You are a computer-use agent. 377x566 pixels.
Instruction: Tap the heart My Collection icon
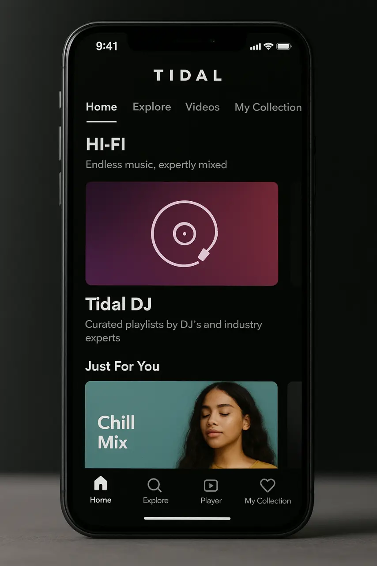click(x=268, y=486)
